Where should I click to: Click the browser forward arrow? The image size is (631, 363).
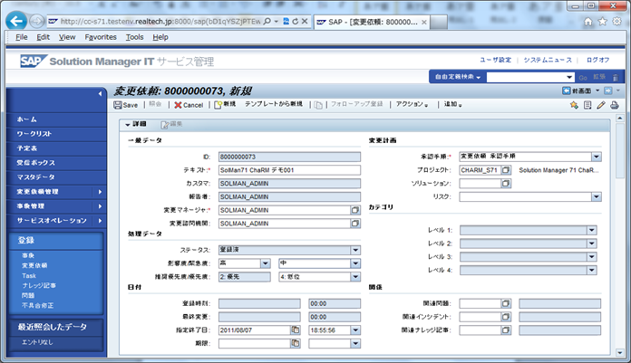tap(37, 22)
